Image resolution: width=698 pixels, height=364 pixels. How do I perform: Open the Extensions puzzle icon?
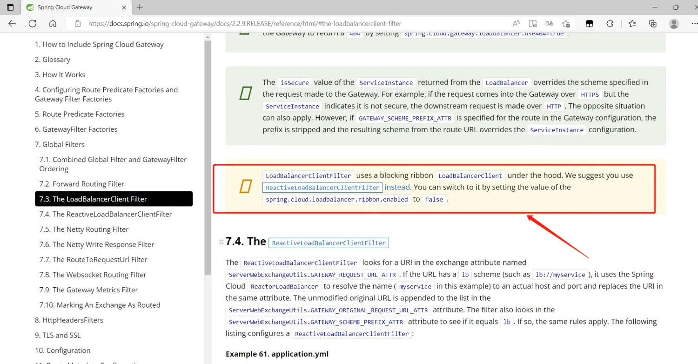point(610,23)
